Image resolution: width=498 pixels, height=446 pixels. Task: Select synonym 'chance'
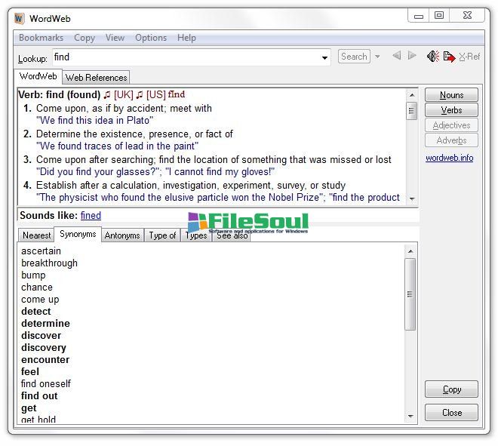pos(37,288)
